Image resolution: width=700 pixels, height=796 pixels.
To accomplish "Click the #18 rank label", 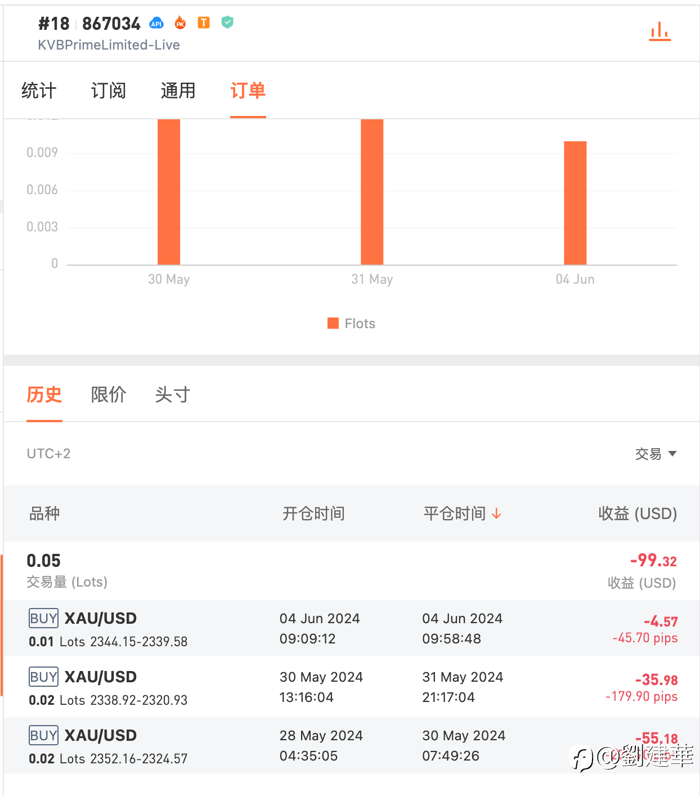I will pos(53,24).
